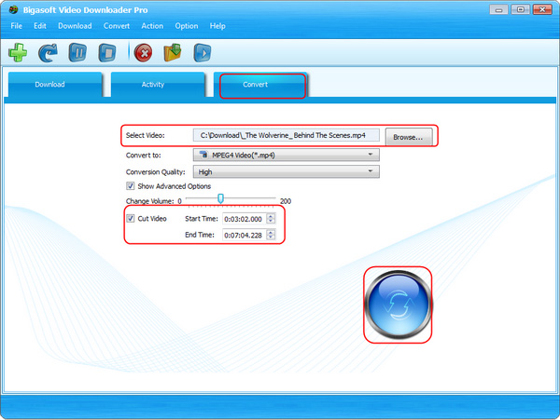
Task: Open the Edit menu
Action: pyautogui.click(x=40, y=26)
